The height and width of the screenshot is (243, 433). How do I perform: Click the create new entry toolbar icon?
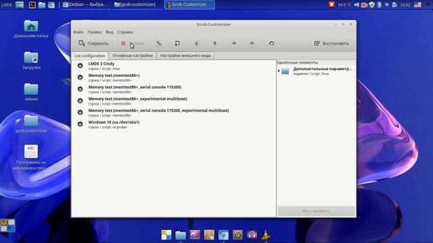177,43
